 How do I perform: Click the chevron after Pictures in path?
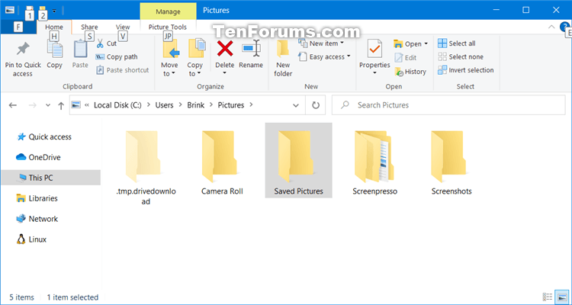click(x=251, y=105)
